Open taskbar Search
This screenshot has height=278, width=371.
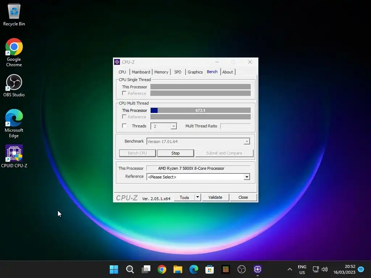pos(130,269)
